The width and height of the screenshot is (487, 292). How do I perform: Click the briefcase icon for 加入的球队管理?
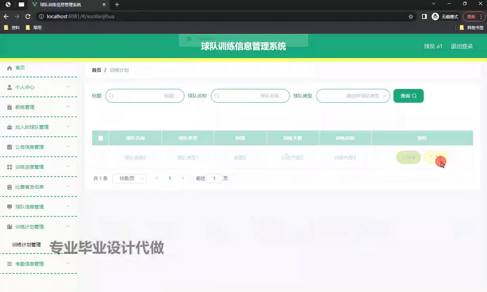coord(9,127)
